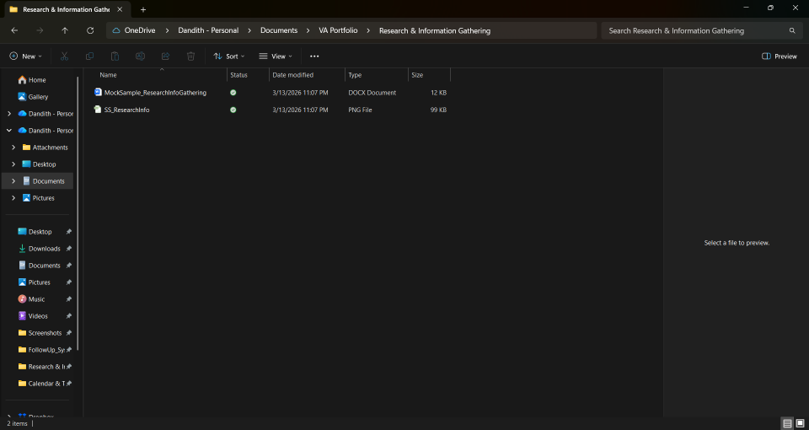The height and width of the screenshot is (430, 809).
Task: Expand the Pictures tree node under OneDrive
Action: click(x=14, y=197)
